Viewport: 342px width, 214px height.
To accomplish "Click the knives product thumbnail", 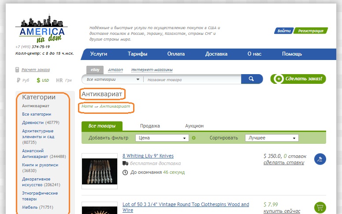I will [99, 171].
